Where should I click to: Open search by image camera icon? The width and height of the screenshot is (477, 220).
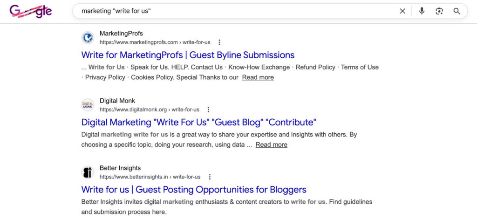point(439,11)
